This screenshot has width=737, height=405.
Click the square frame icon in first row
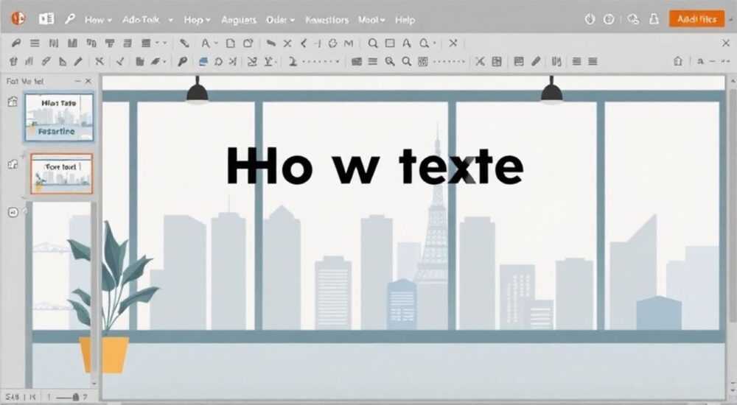390,43
